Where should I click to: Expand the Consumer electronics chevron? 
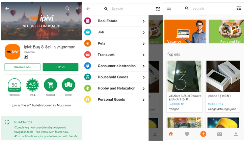(x=144, y=66)
